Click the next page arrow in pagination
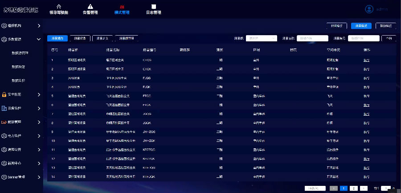 [x=364, y=188]
